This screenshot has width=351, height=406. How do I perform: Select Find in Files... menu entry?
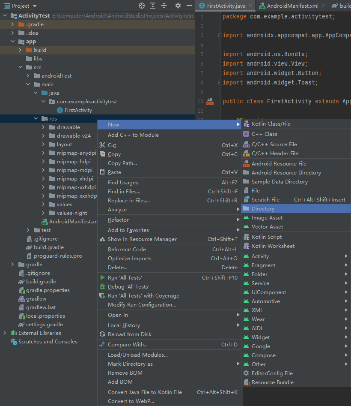169,192
